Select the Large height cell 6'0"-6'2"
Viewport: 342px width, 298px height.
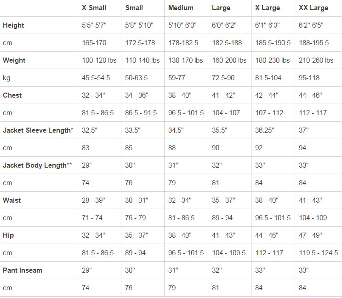click(x=224, y=25)
